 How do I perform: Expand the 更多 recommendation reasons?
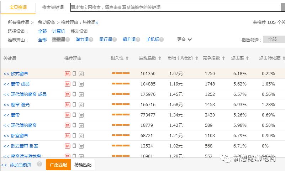point(185,40)
